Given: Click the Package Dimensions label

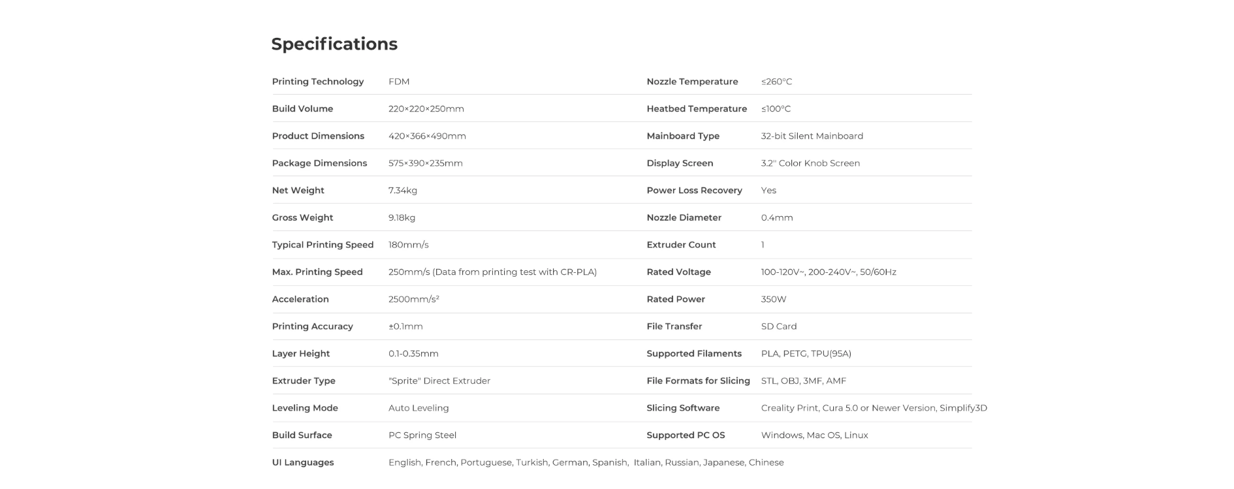Looking at the screenshot, I should (x=319, y=163).
